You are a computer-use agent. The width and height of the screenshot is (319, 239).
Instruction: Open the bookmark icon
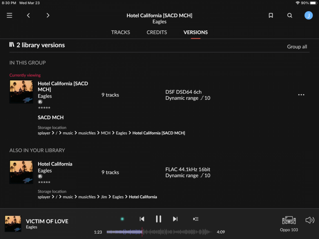tap(271, 16)
